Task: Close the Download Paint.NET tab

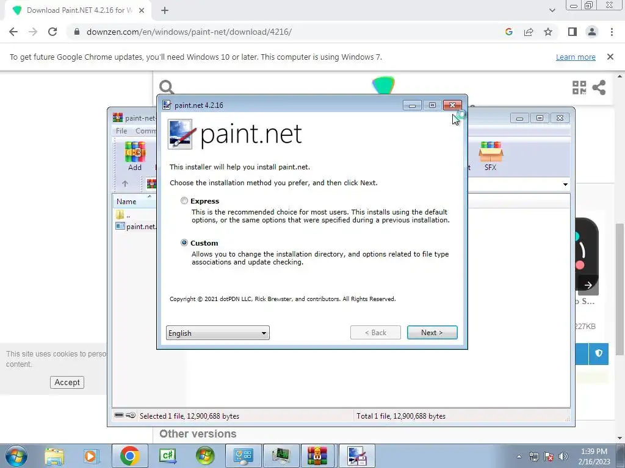Action: [x=142, y=10]
